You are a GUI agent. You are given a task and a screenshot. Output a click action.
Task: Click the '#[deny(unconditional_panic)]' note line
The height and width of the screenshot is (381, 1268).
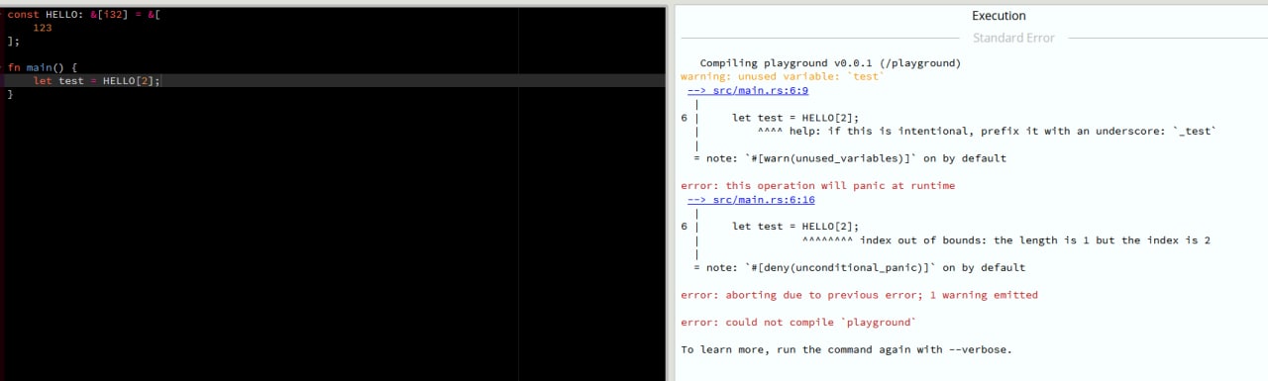coord(859,267)
